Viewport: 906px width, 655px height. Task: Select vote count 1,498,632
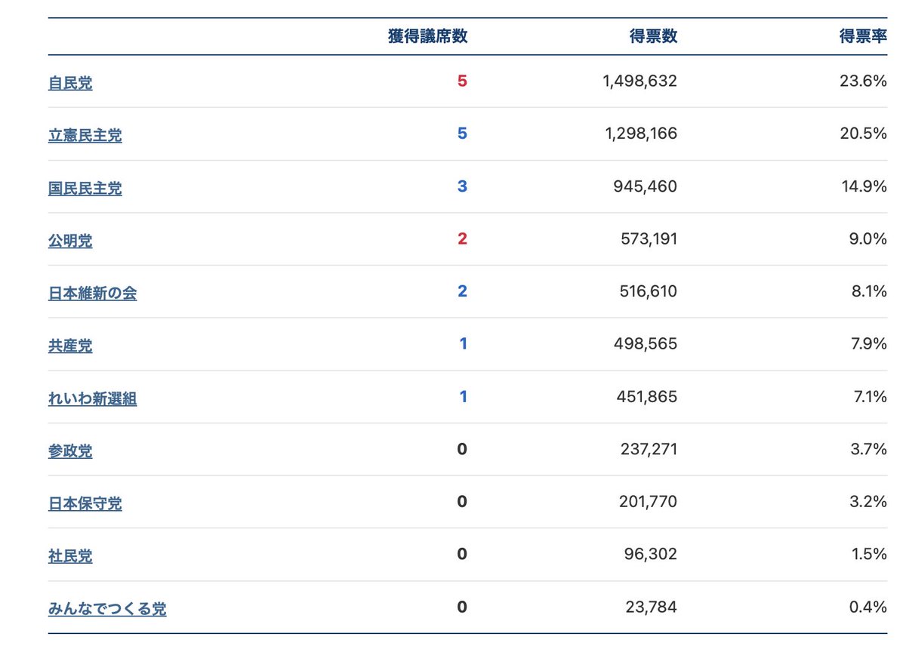(640, 81)
